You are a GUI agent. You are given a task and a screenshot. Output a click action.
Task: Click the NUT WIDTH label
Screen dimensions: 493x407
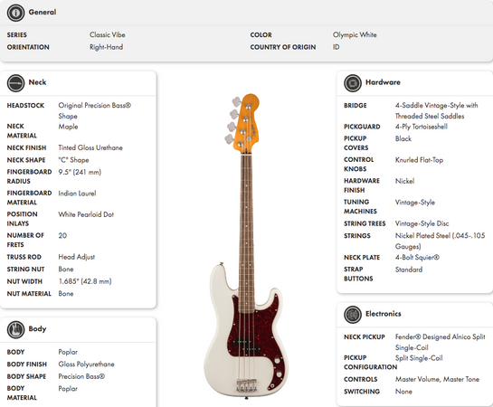(x=24, y=281)
